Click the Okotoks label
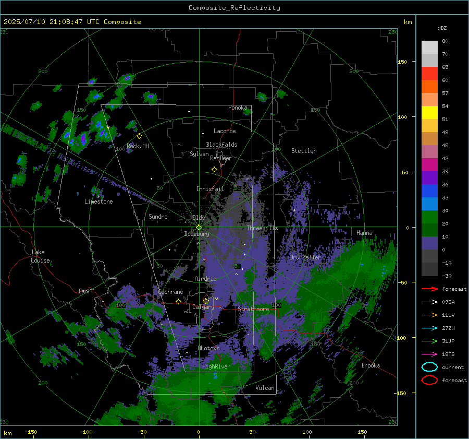 coord(208,348)
